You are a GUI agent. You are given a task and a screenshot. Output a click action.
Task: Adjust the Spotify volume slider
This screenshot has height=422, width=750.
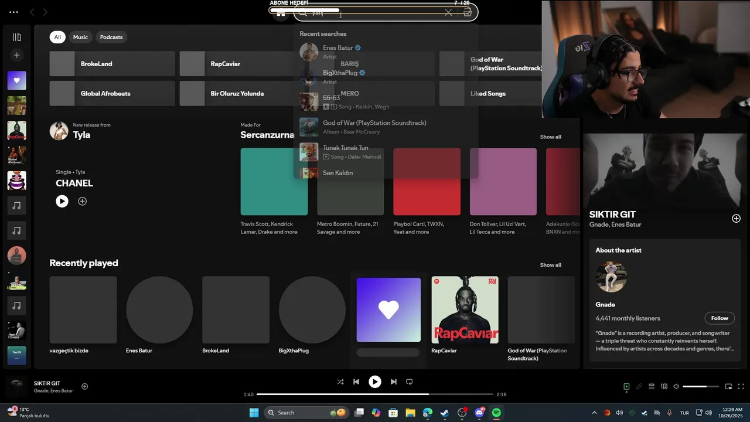click(x=701, y=387)
